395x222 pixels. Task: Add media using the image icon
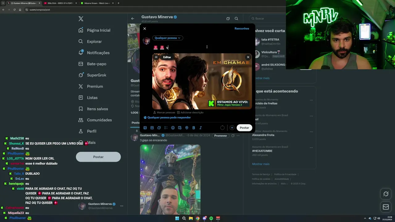tap(145, 128)
